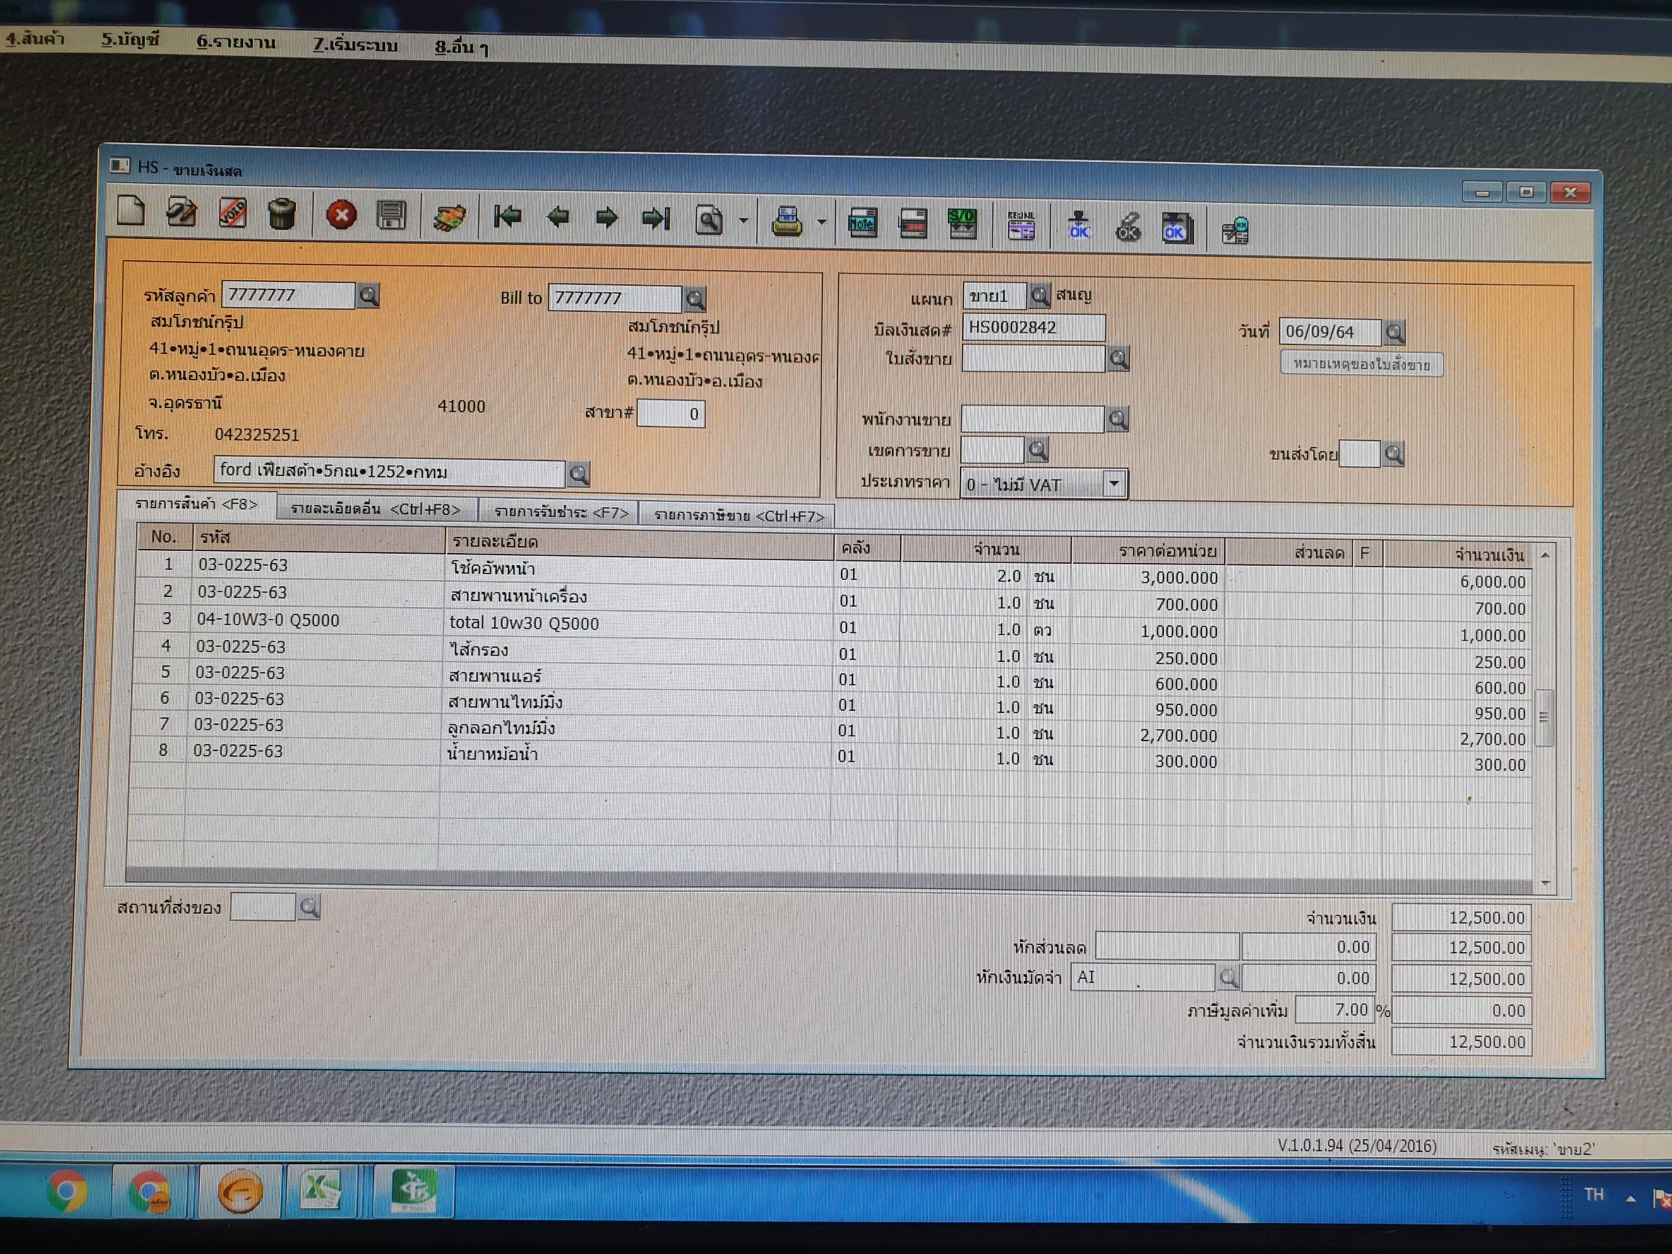Image resolution: width=1672 pixels, height=1254 pixels.
Task: Open department แผนก lookup magnifier
Action: [1040, 295]
